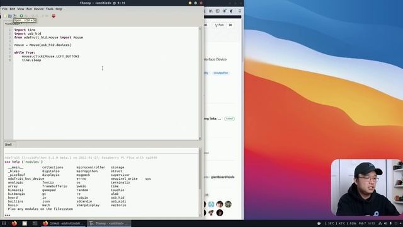
Task: Switch to the GitHub Firefox taskbar window
Action: tap(64, 223)
